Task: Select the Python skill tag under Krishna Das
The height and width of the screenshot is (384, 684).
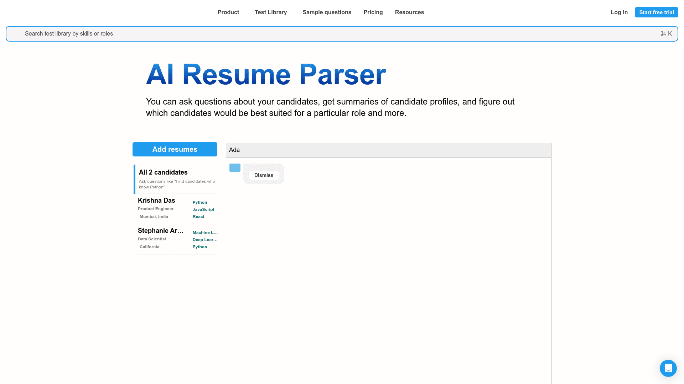Action: (199, 202)
